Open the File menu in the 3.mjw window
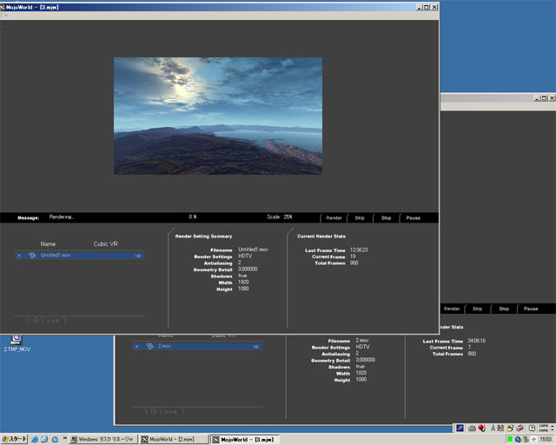 pyautogui.click(x=3, y=16)
